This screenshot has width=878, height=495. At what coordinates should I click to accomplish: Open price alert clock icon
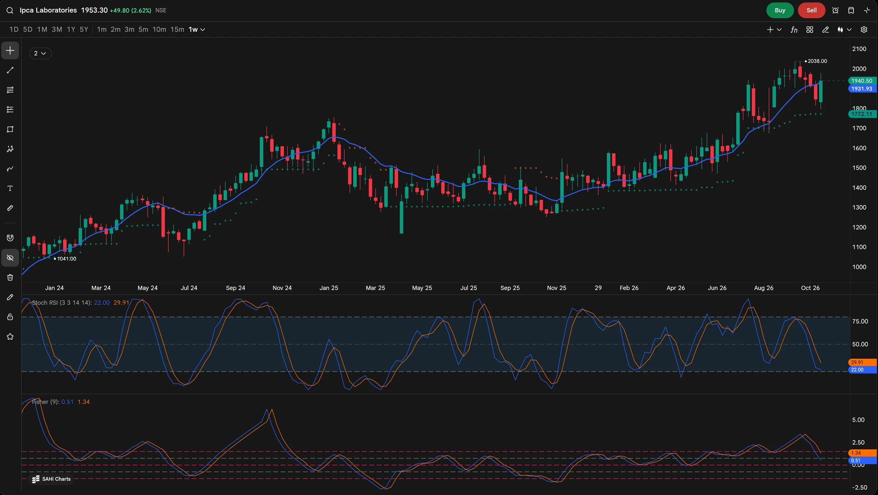point(836,11)
